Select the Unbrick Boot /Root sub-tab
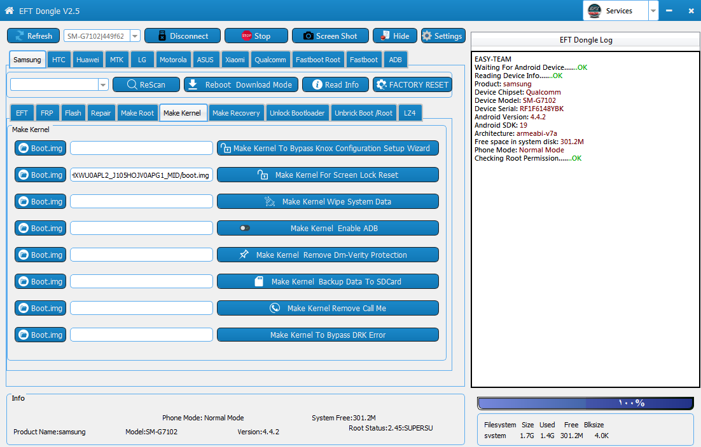Screen dimensions: 701x447 point(363,113)
